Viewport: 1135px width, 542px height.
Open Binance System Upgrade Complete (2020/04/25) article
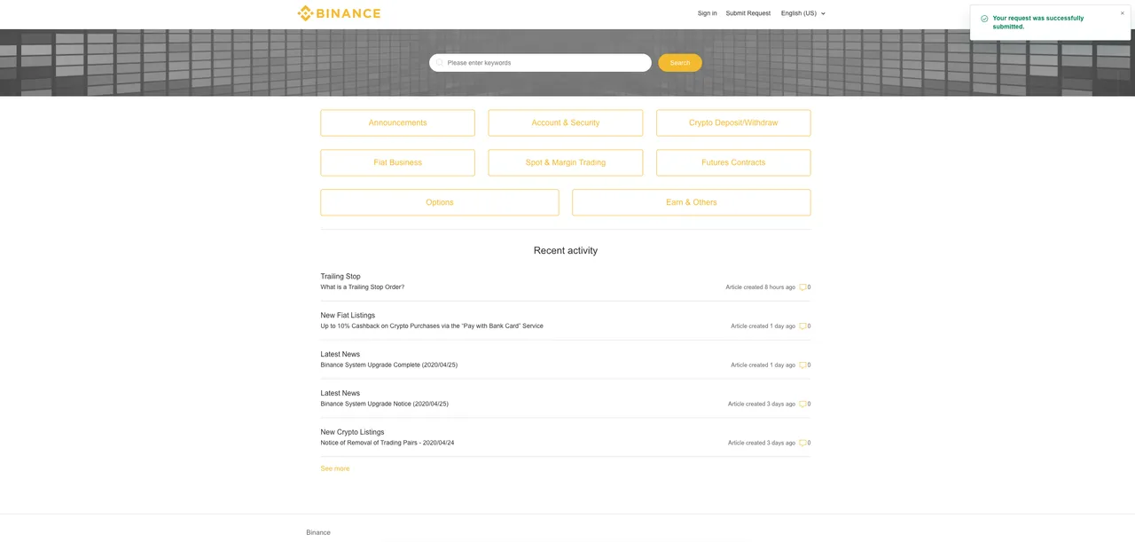pyautogui.click(x=389, y=365)
